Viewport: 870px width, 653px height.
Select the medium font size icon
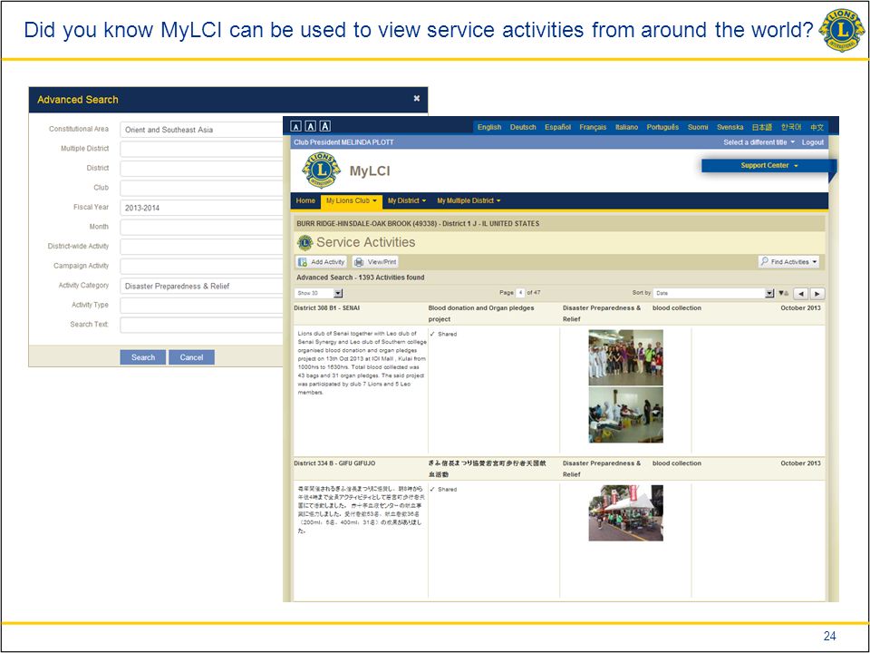click(311, 127)
